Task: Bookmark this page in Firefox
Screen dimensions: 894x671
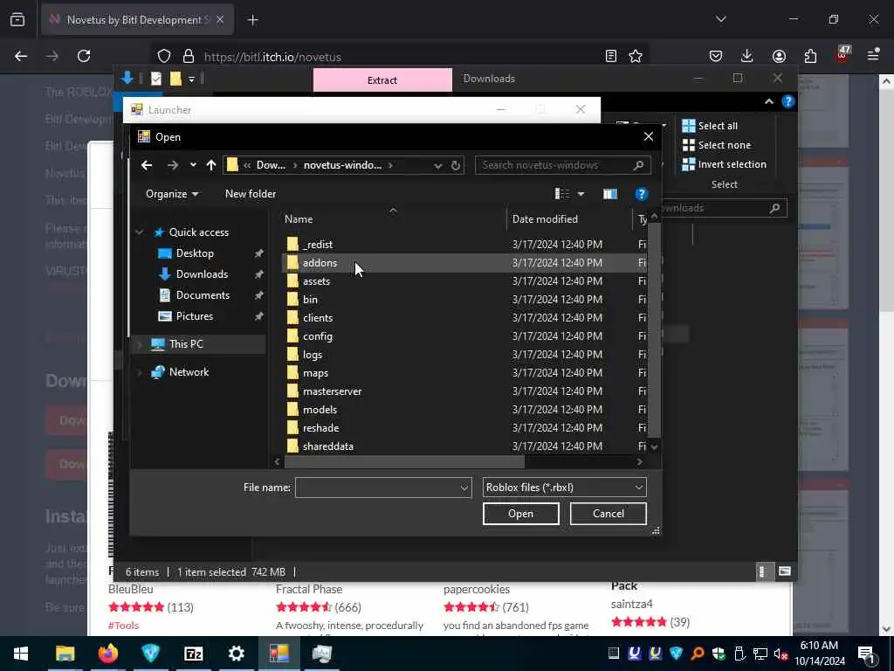Action: (x=636, y=56)
